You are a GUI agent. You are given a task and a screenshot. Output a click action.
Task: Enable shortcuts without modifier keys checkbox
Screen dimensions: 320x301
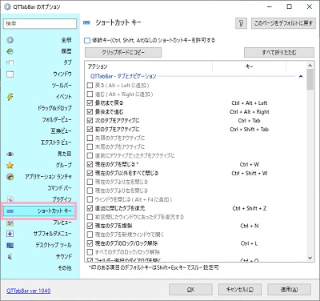coord(87,41)
